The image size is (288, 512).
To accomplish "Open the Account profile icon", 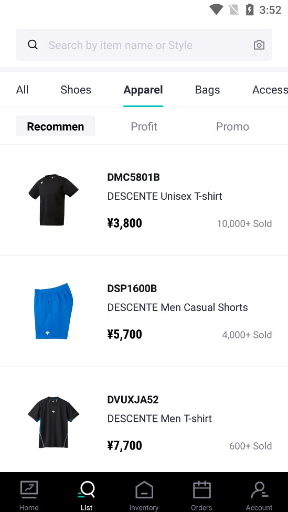I will (x=259, y=490).
